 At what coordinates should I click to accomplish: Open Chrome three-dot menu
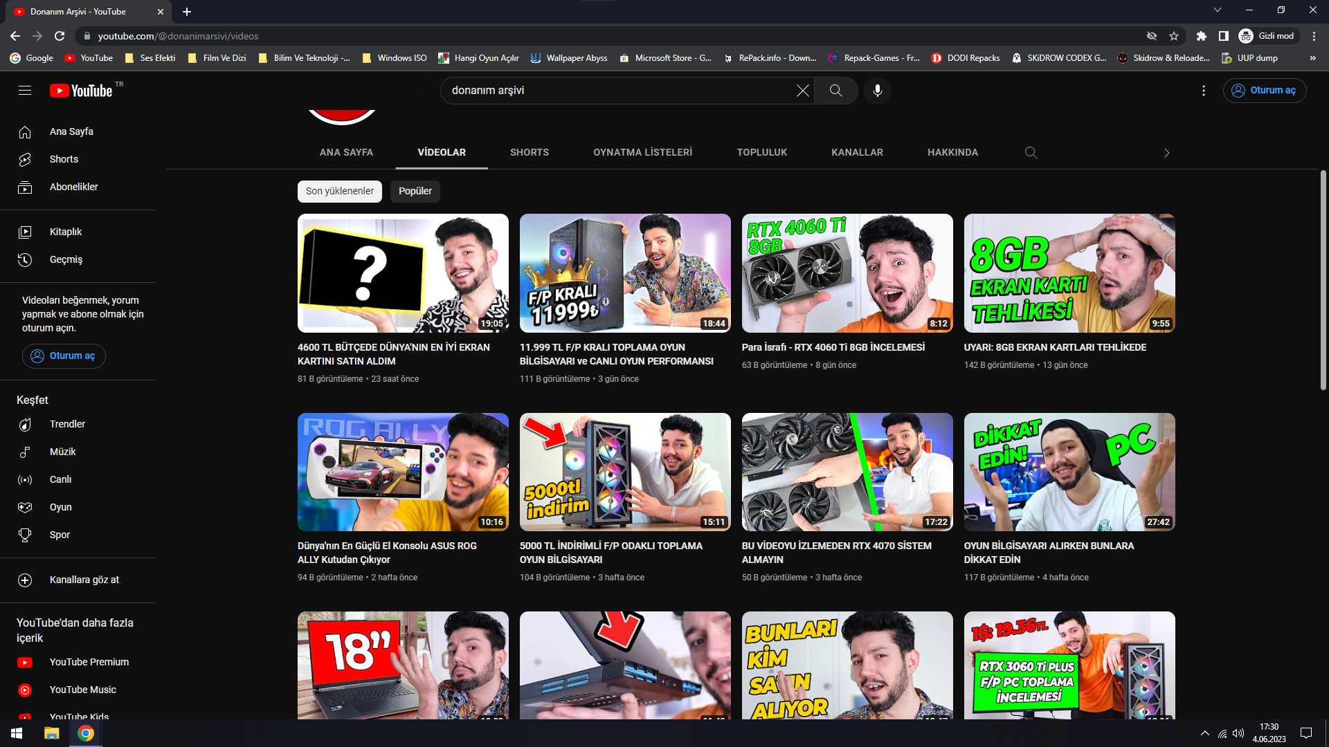coord(1314,36)
